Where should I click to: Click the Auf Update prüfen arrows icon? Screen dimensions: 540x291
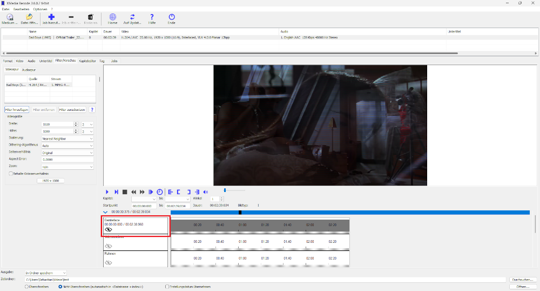click(x=132, y=17)
